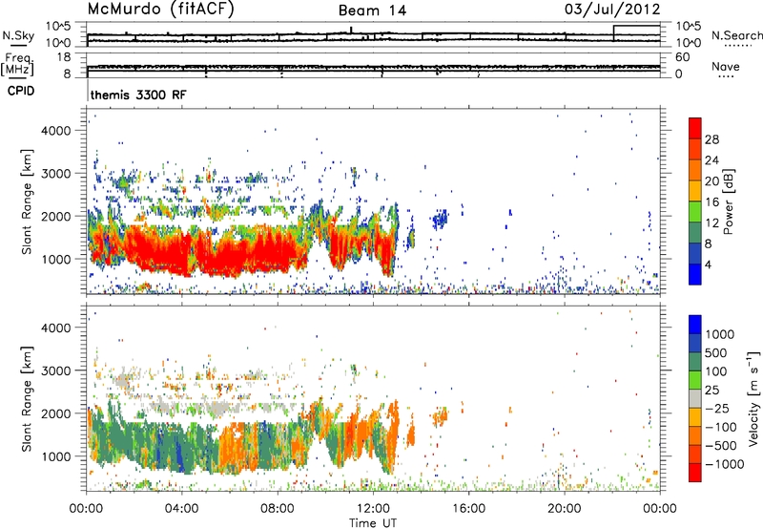Click the 'Slant Range [km]' label of power panel
Screen dimensions: 763x529
(x=26, y=201)
